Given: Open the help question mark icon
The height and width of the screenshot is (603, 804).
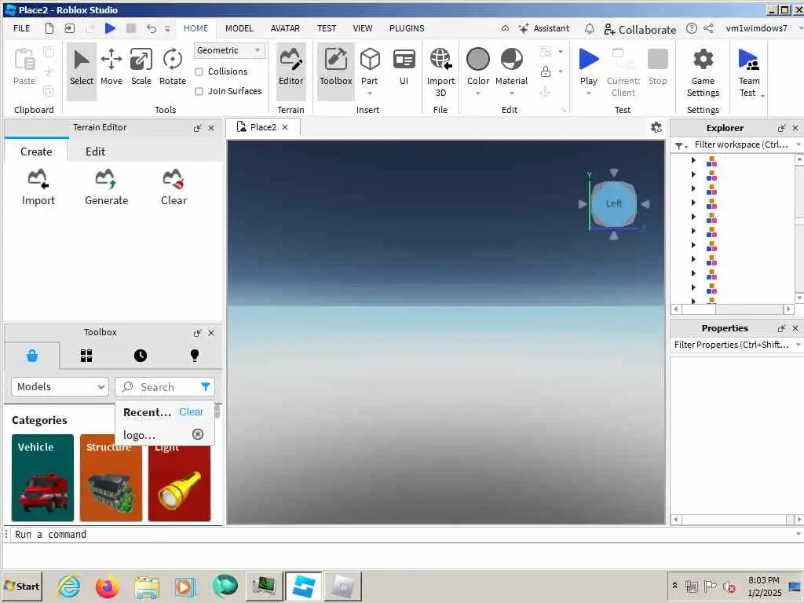Looking at the screenshot, I should pyautogui.click(x=691, y=28).
